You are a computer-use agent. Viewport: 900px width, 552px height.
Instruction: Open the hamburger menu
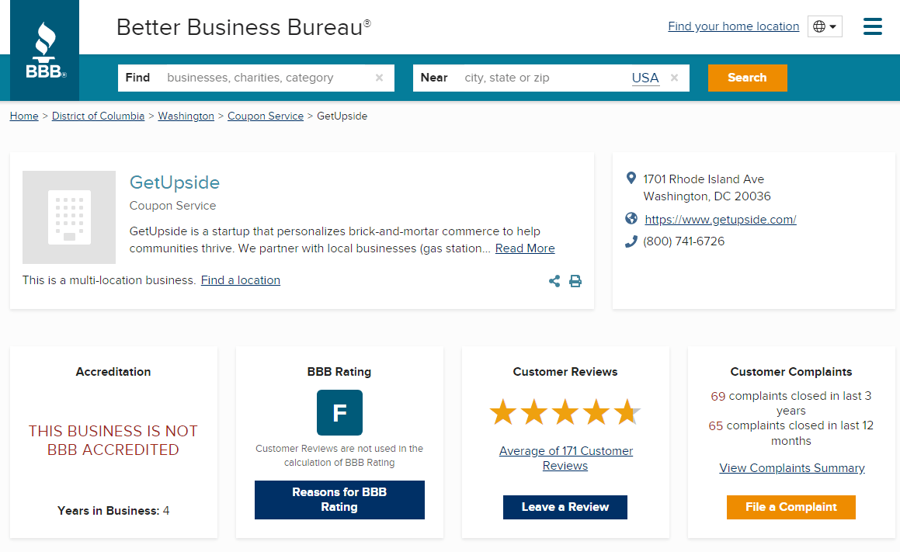(x=873, y=26)
